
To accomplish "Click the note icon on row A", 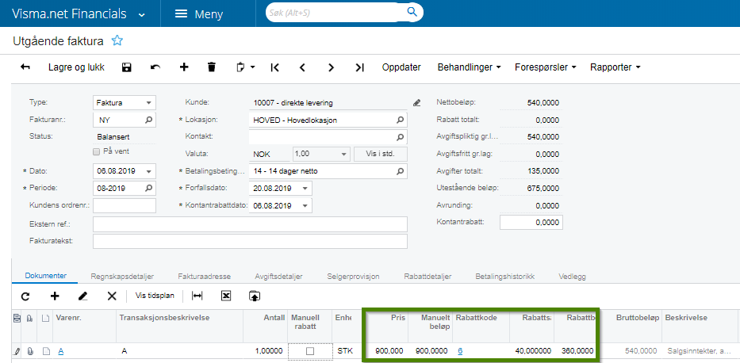I will [45, 351].
